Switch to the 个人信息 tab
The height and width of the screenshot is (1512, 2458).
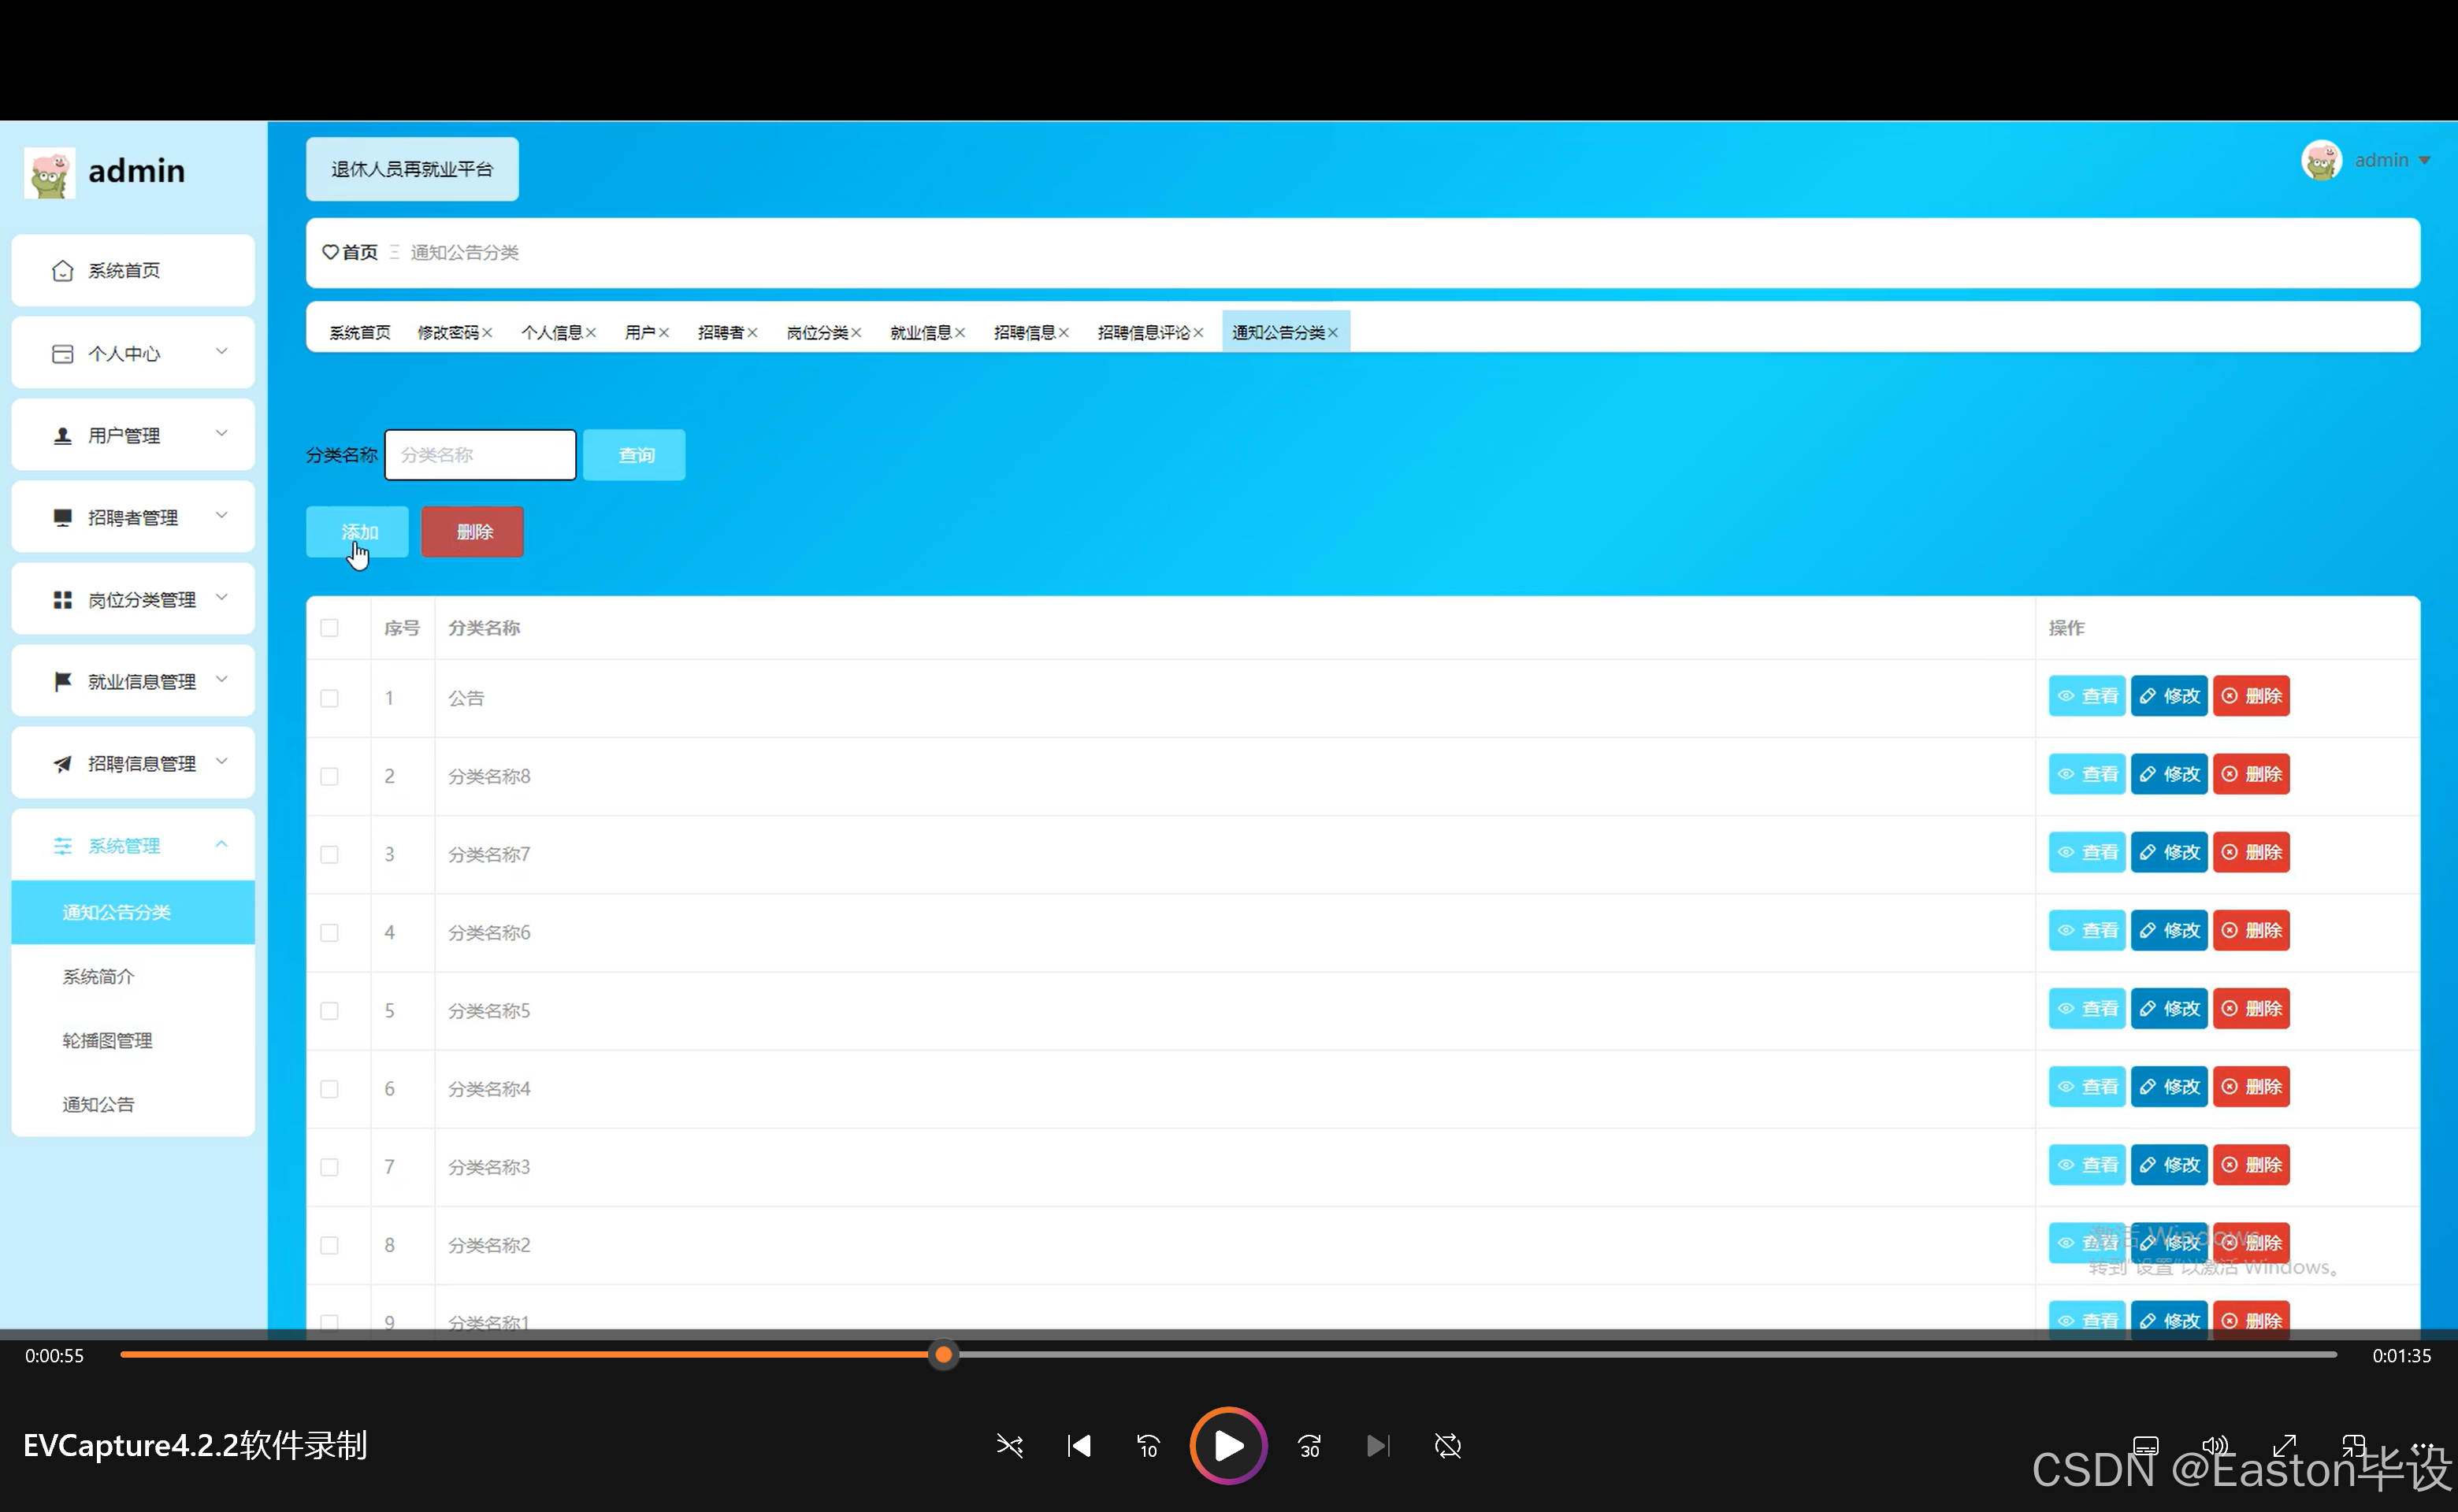(x=552, y=333)
